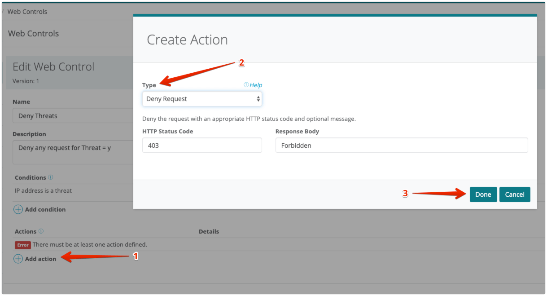The image size is (547, 296).
Task: Click the plus icon beside Add action
Action: [x=18, y=259]
